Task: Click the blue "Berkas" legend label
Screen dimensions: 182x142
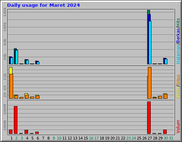Action: [178, 35]
